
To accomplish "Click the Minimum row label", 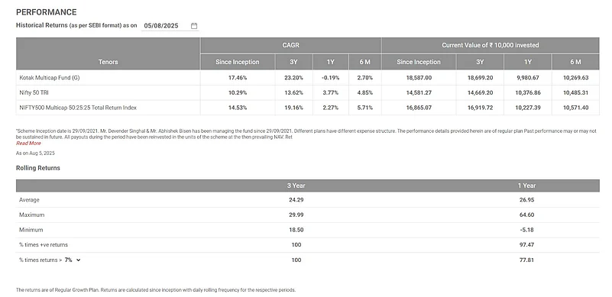I will coord(31,230).
